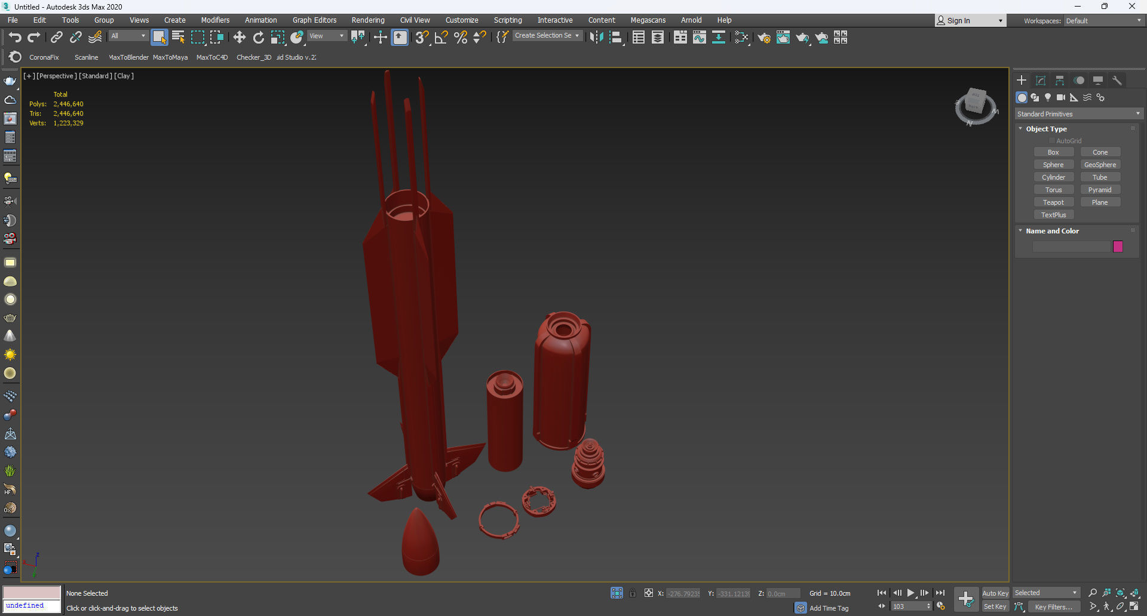
Task: Click the Cylinder primitive button
Action: click(1053, 177)
